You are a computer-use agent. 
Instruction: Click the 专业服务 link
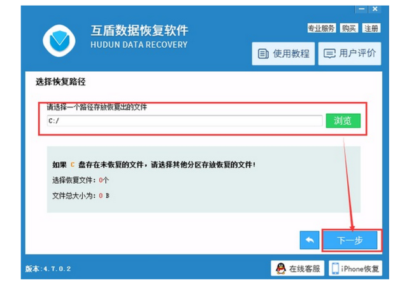pyautogui.click(x=322, y=28)
